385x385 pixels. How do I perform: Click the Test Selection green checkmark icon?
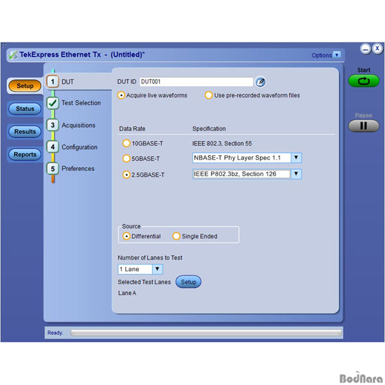click(53, 103)
